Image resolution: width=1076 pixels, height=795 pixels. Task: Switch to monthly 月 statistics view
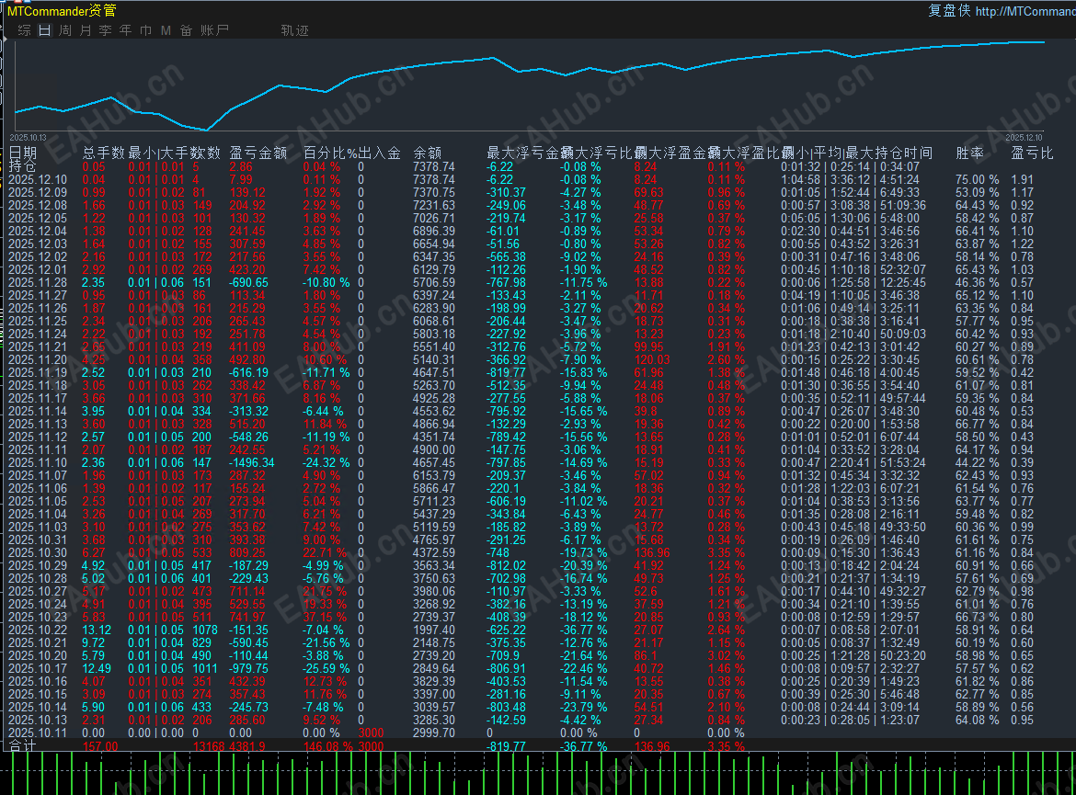click(85, 29)
